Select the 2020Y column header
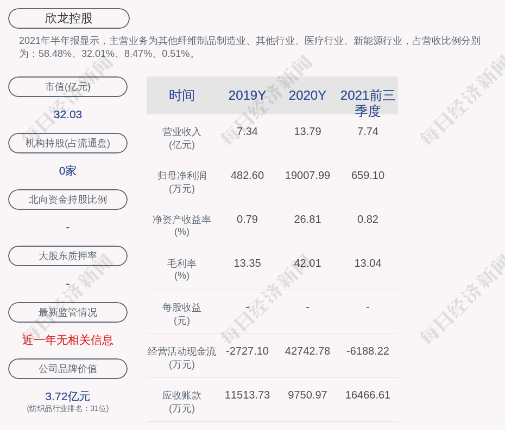The height and width of the screenshot is (430, 505). pyautogui.click(x=307, y=95)
